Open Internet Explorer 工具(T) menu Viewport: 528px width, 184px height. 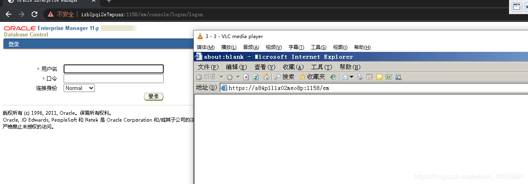coord(322,67)
